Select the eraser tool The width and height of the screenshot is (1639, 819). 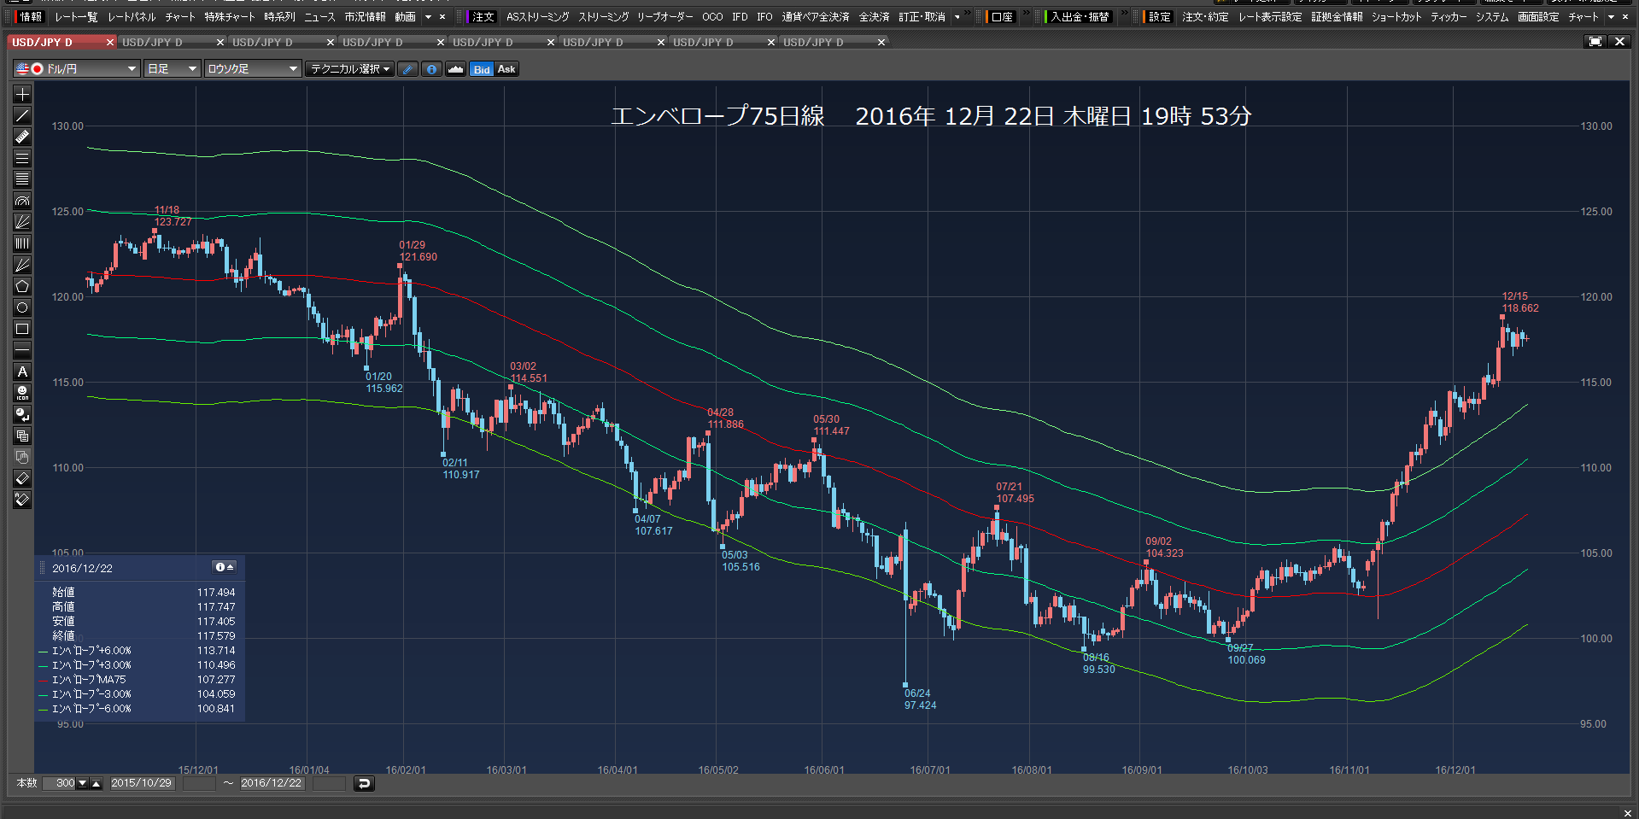pos(22,478)
